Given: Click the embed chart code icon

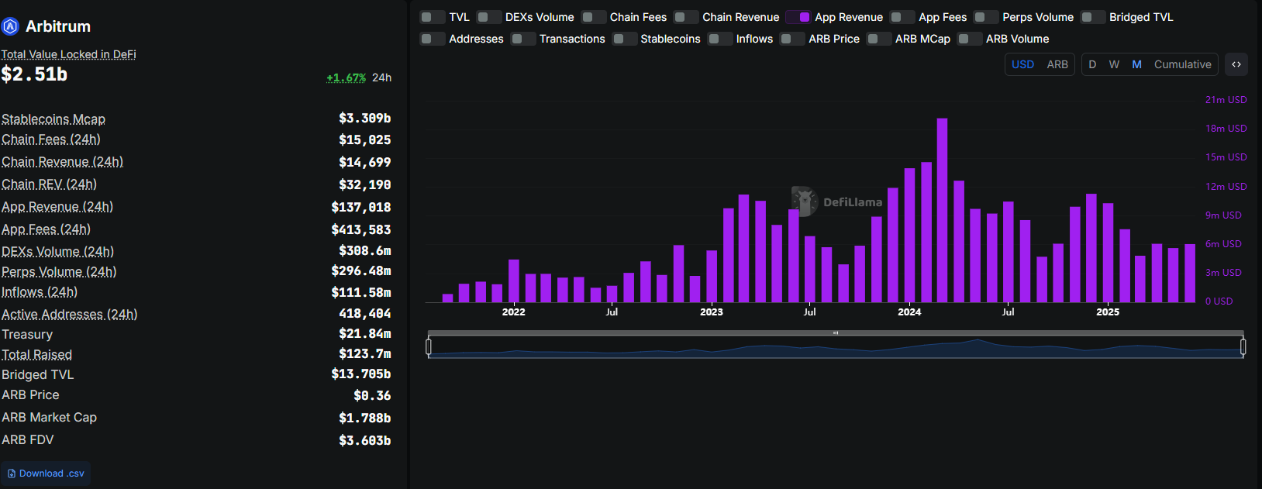Looking at the screenshot, I should [x=1236, y=64].
